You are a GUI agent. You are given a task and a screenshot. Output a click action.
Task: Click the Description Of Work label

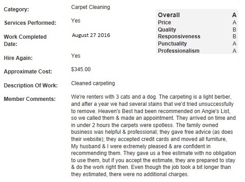[x=31, y=86]
